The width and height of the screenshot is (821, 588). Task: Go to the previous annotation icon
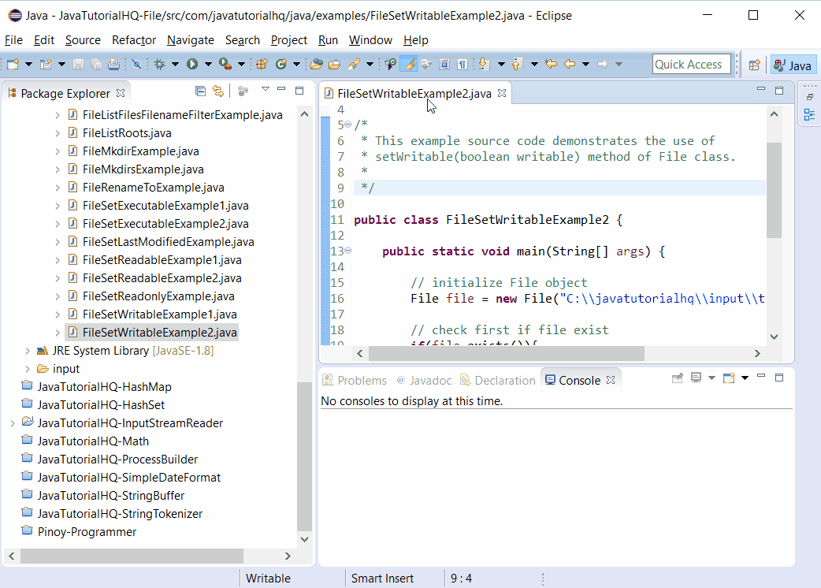coord(517,65)
